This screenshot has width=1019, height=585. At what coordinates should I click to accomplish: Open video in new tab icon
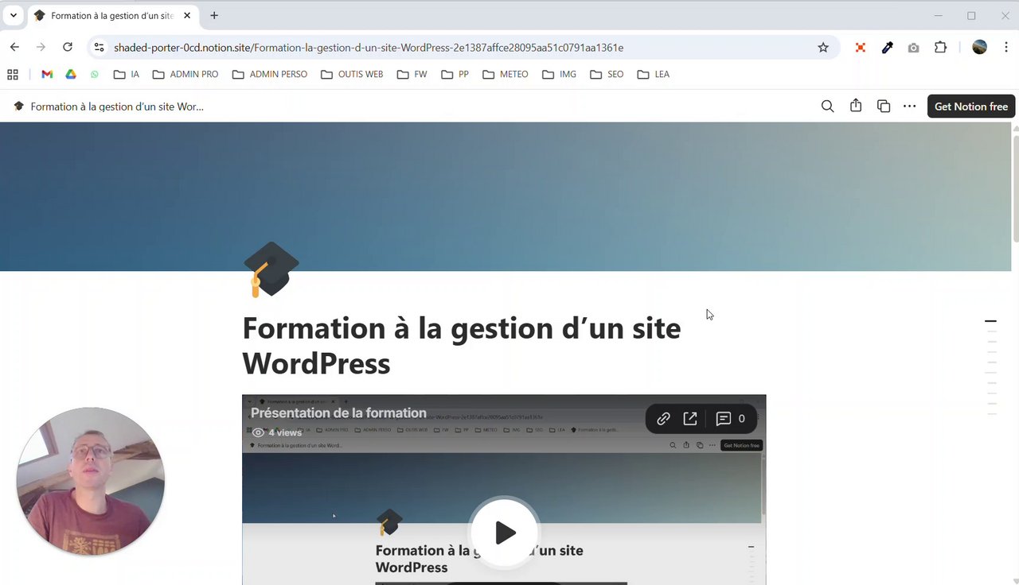[690, 419]
